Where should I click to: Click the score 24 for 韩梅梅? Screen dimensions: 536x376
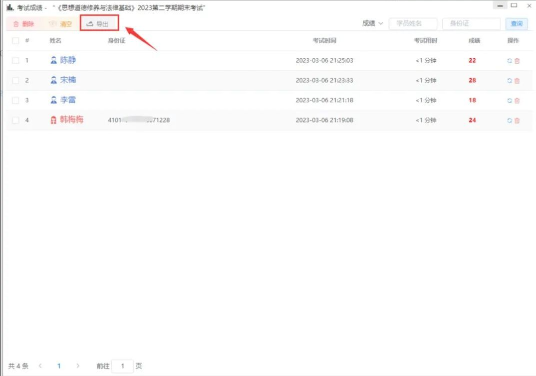click(472, 120)
